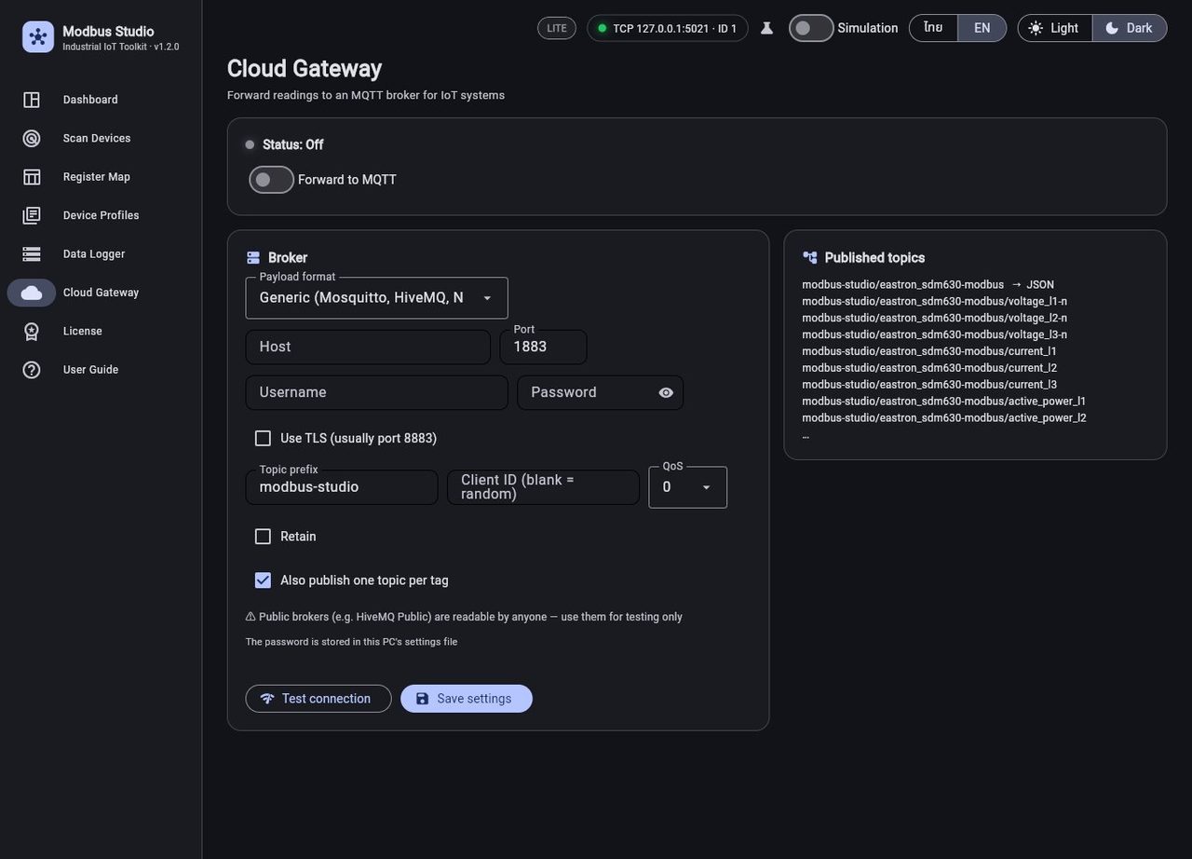The width and height of the screenshot is (1192, 859).
Task: Click the Cloud Gateway cloud icon
Action: (32, 293)
